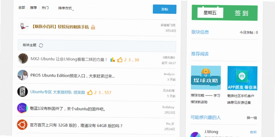Image resolution: width=275 pixels, height=137 pixels.
Task: Click the 2月24日 post date
Action: [x=169, y=129]
